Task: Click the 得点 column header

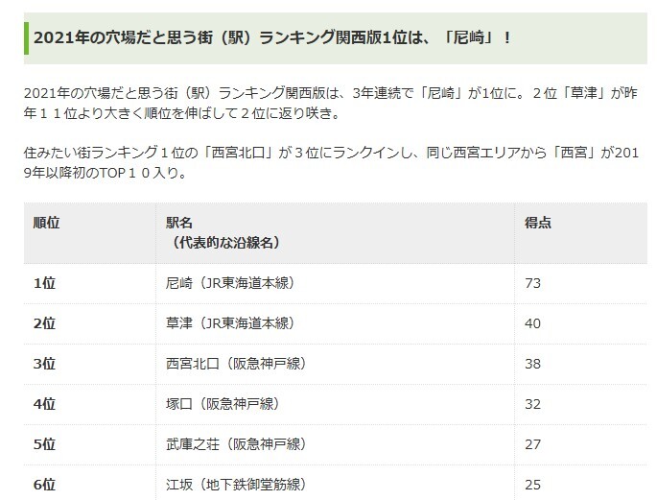Action: [580, 233]
